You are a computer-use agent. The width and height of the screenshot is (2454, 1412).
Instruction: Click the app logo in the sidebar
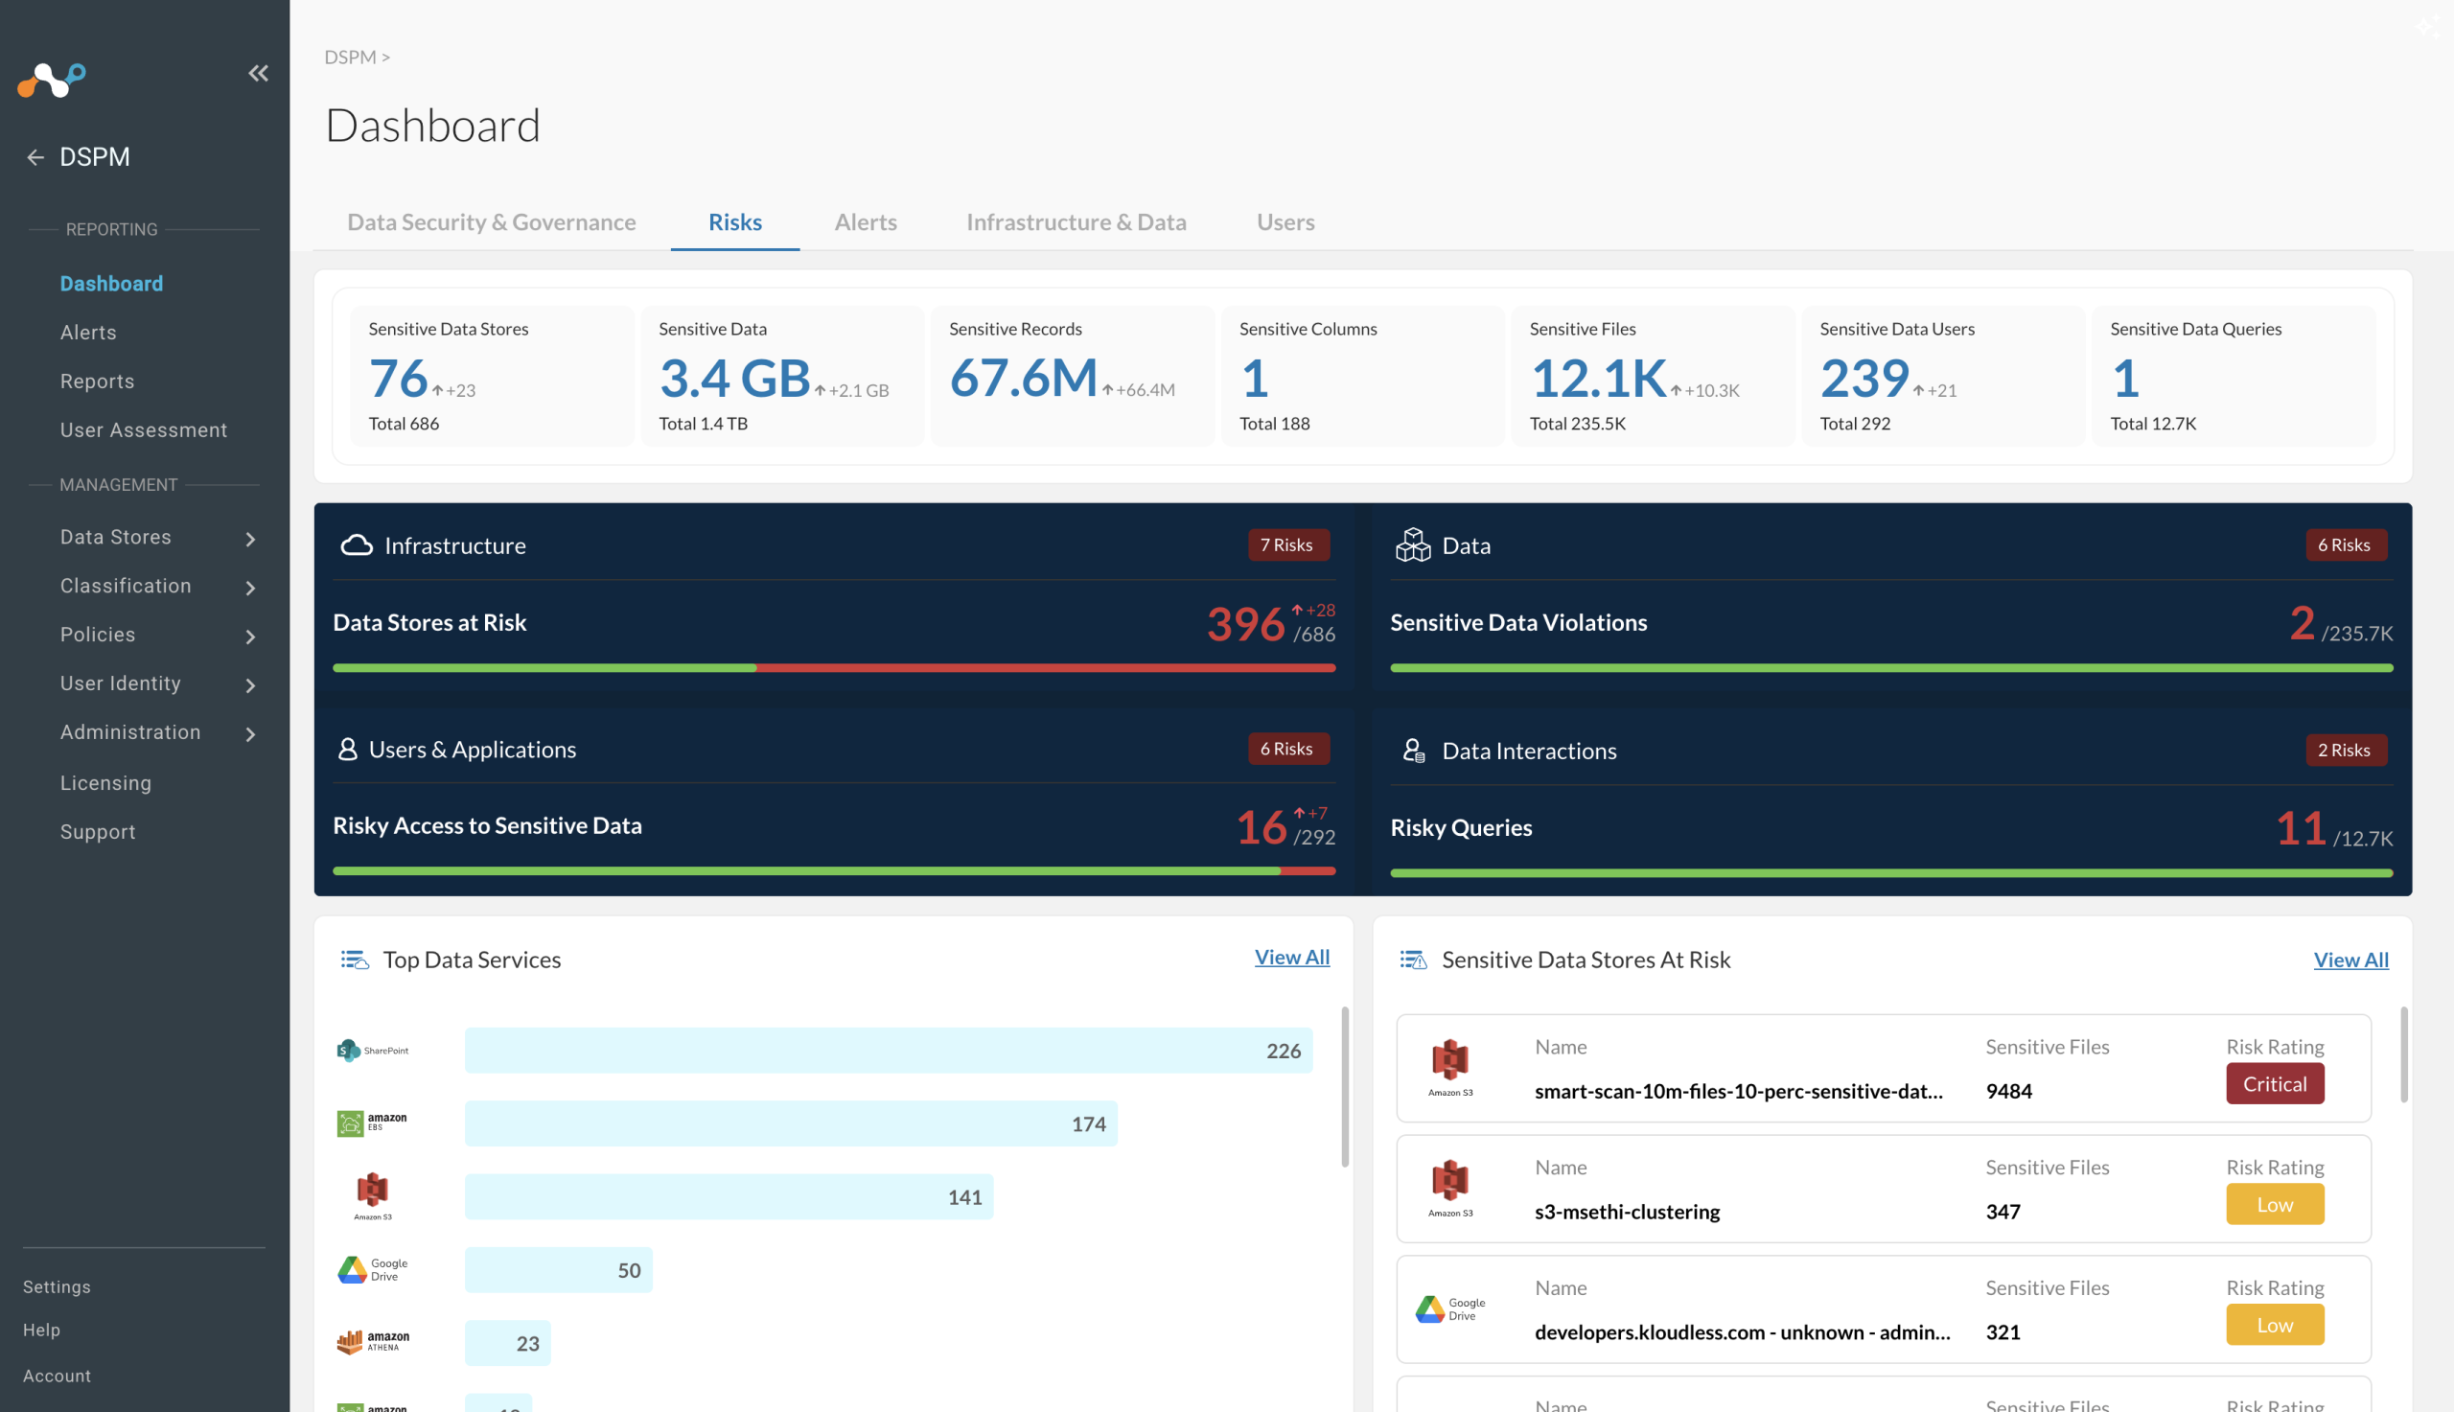(53, 80)
